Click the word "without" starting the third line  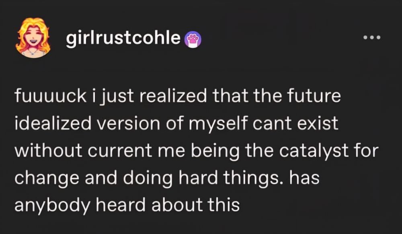(48, 150)
